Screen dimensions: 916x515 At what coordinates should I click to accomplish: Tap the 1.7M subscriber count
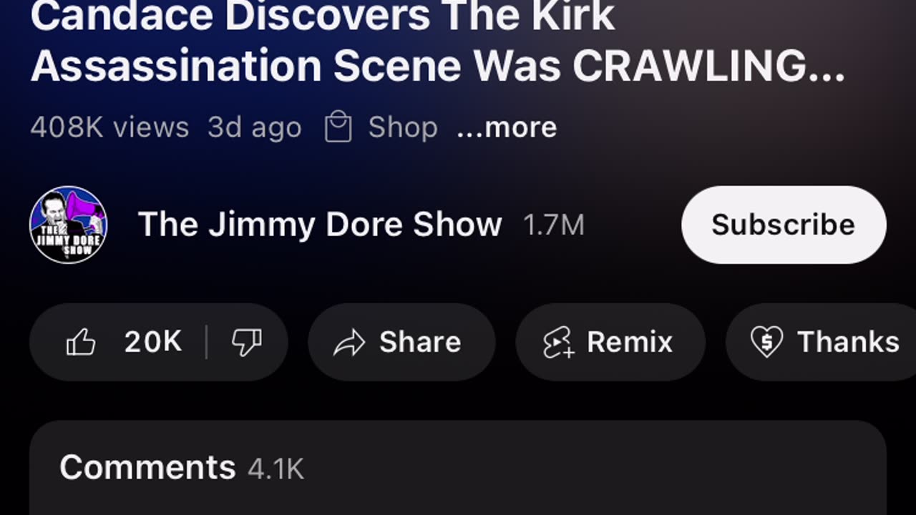pos(554,226)
